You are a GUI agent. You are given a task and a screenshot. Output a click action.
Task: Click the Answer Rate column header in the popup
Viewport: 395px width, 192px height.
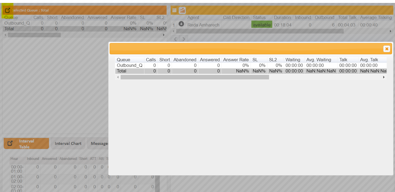point(236,60)
